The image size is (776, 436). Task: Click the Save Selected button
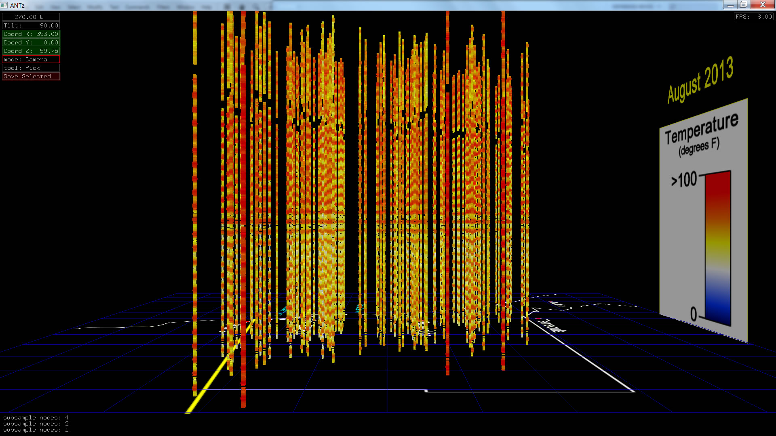click(31, 76)
